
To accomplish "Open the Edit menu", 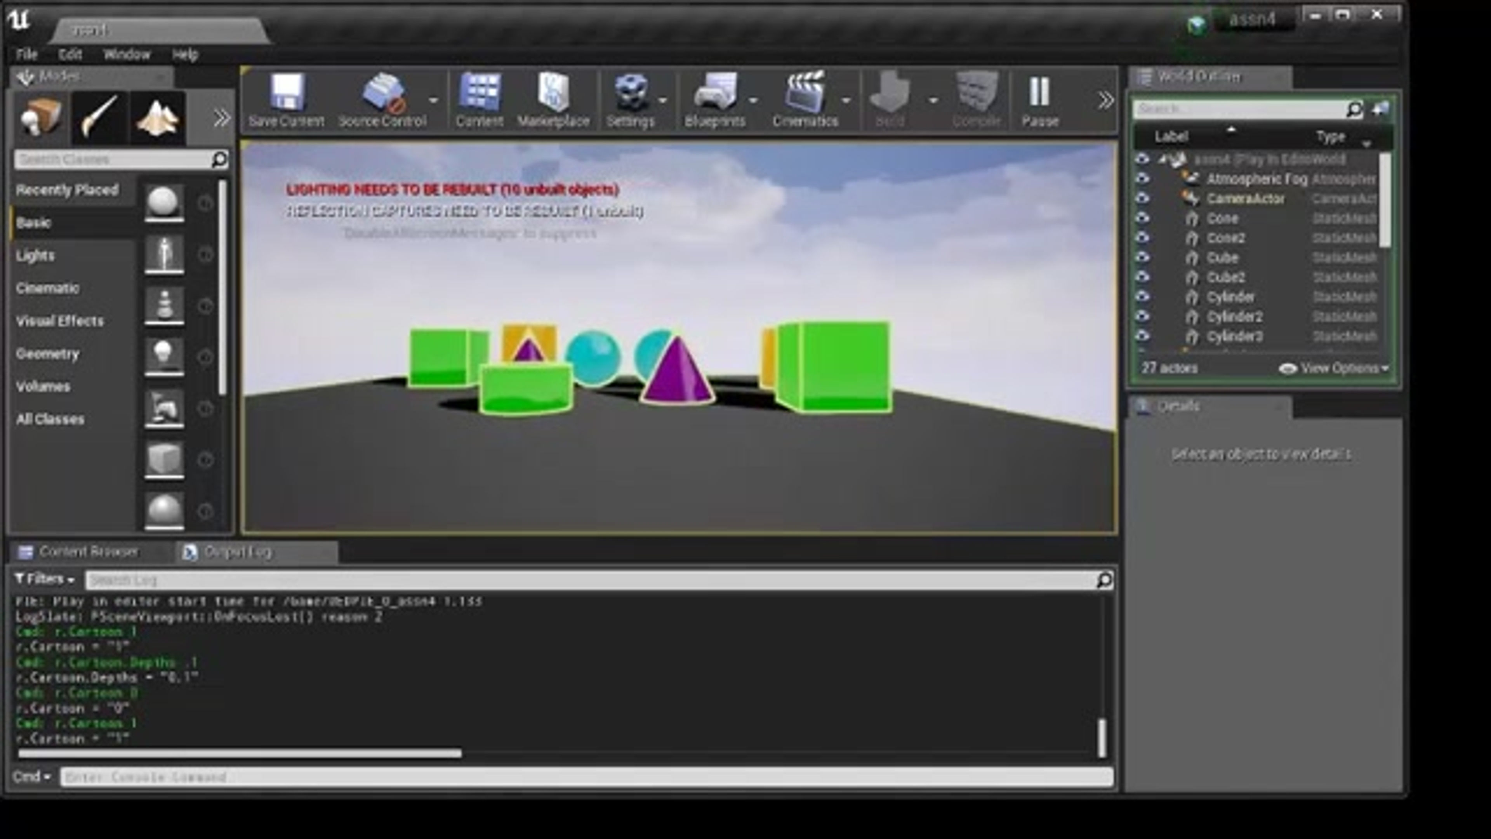I will click(x=70, y=54).
